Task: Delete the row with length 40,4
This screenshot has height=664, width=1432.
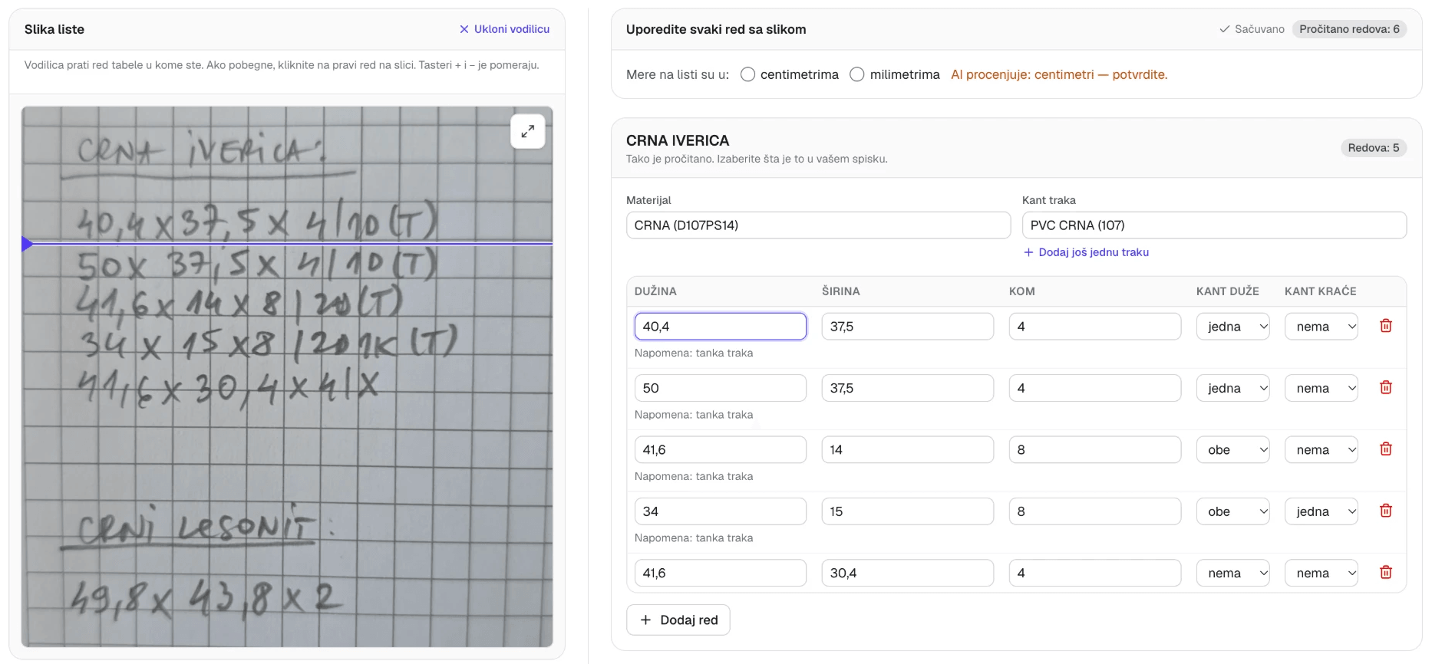Action: pos(1386,326)
